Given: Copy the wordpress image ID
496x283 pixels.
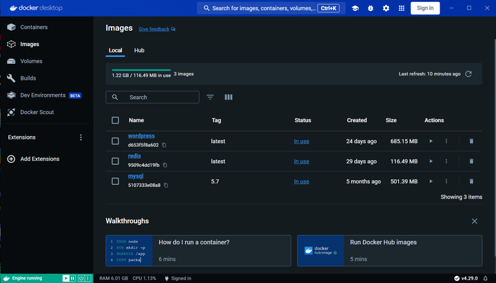Looking at the screenshot, I should (164, 145).
